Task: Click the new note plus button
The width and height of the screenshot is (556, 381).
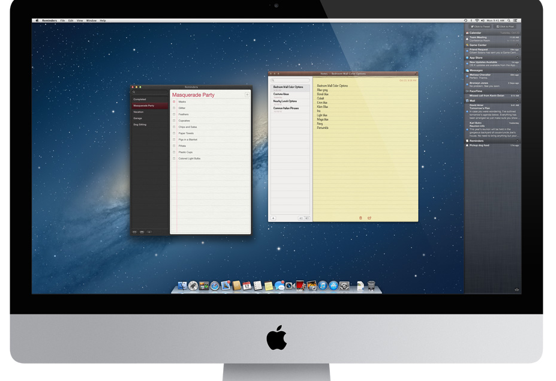Action: pyautogui.click(x=274, y=218)
